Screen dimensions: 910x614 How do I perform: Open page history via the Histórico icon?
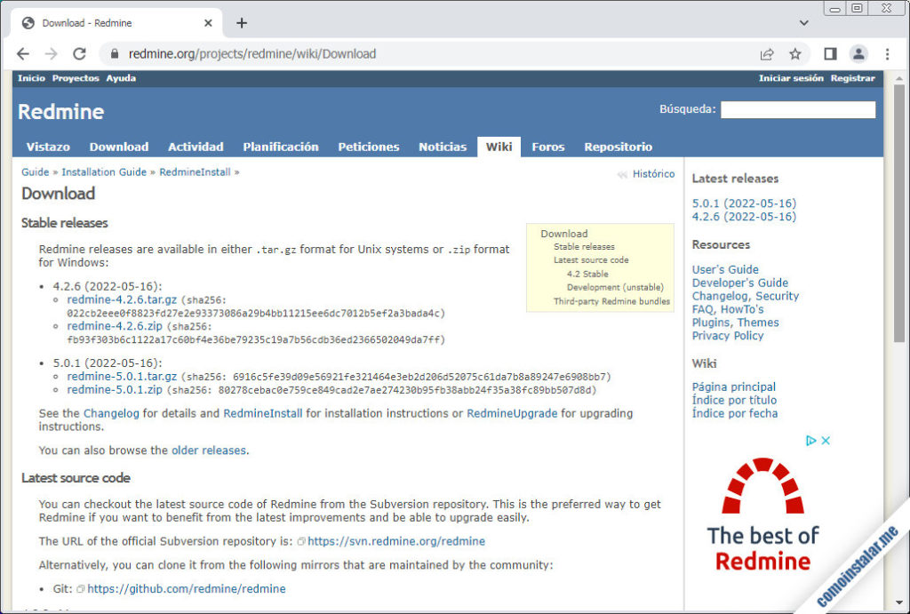(x=623, y=174)
